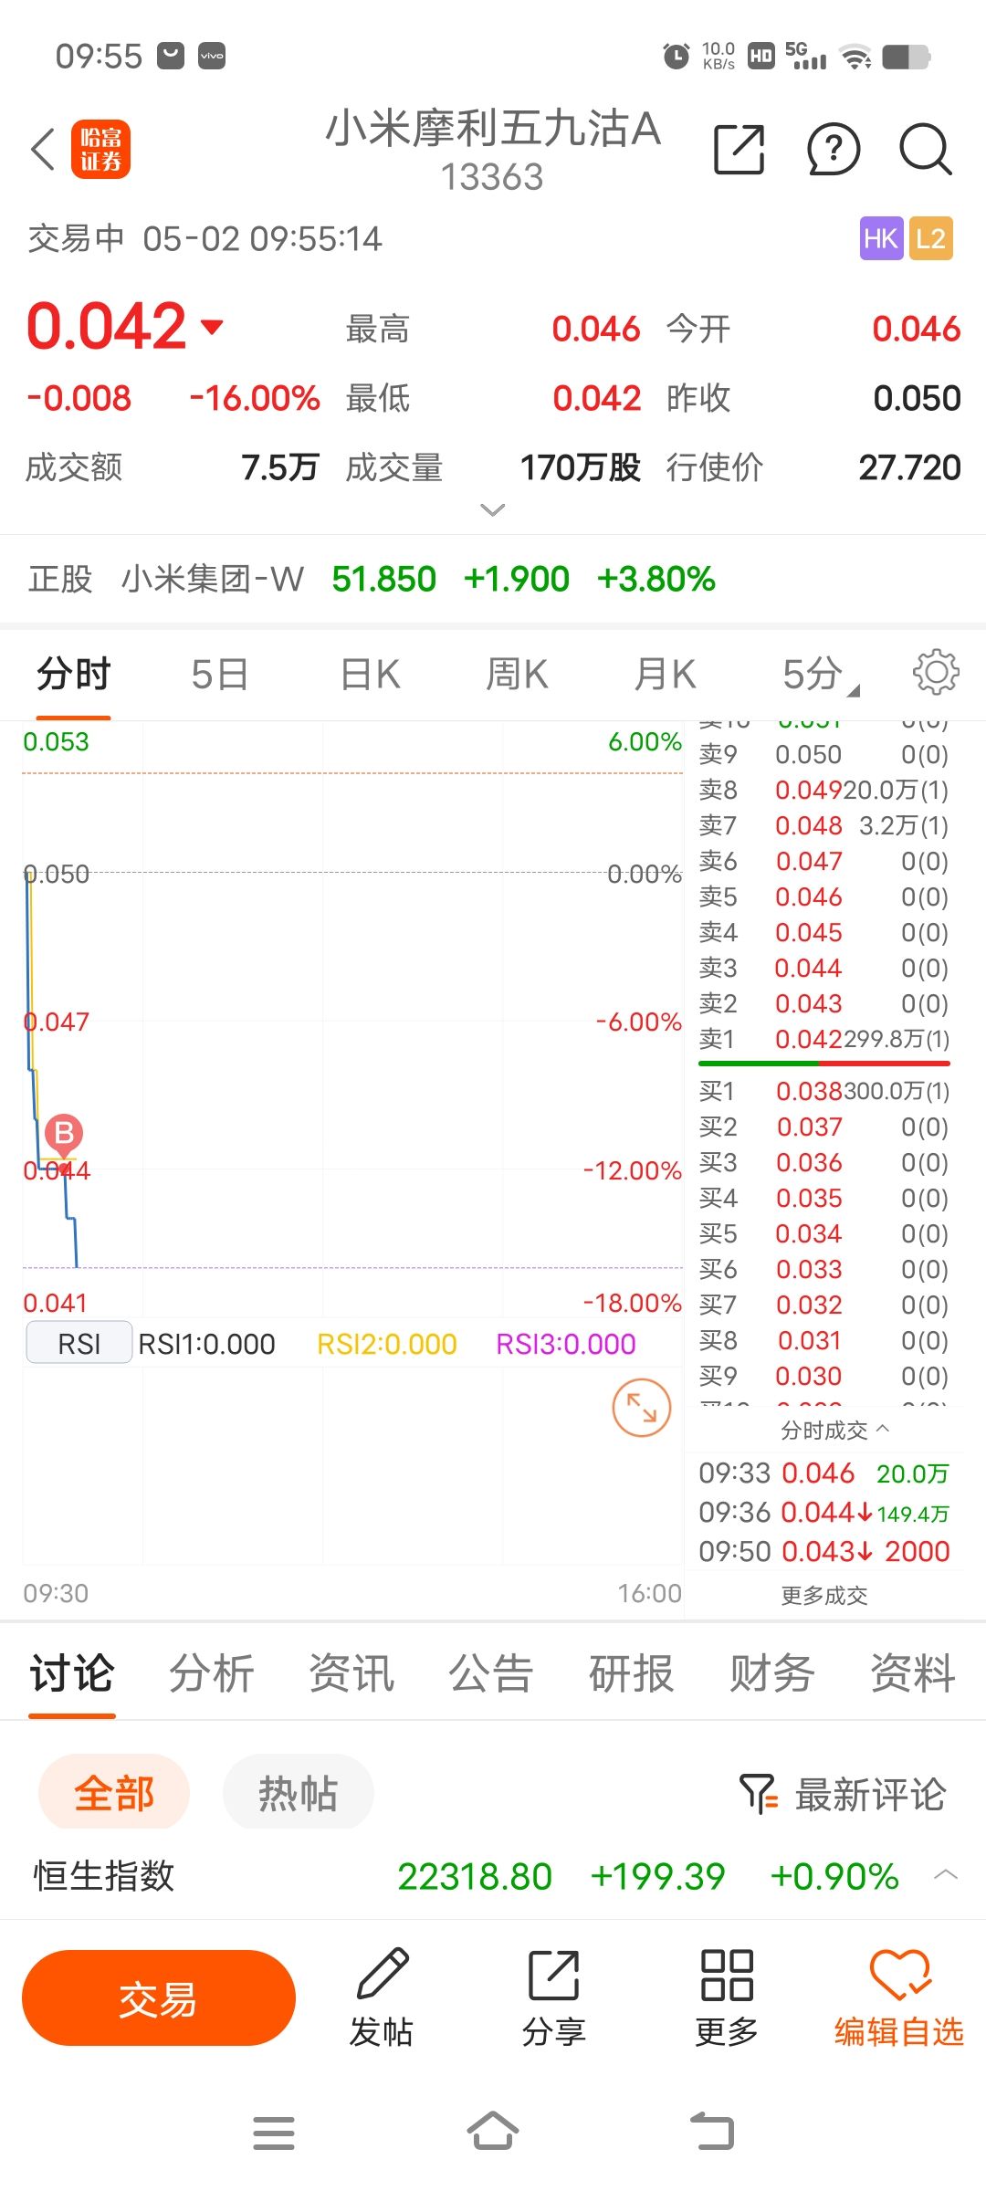Switch to the 日K chart tab

point(370,676)
